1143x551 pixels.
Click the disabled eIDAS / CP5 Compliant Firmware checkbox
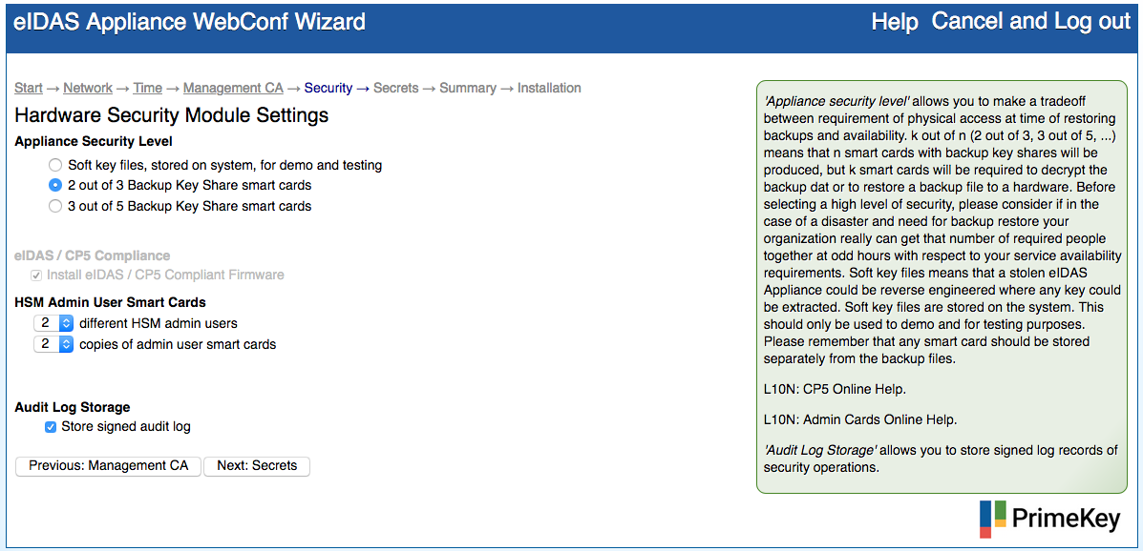click(x=37, y=275)
